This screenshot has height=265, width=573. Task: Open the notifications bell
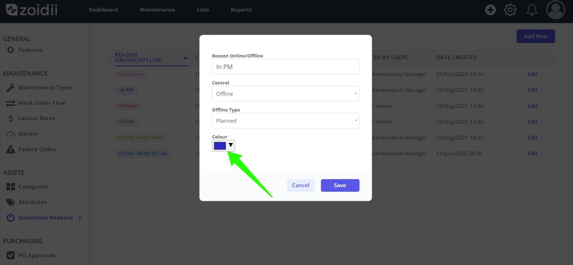tap(532, 10)
